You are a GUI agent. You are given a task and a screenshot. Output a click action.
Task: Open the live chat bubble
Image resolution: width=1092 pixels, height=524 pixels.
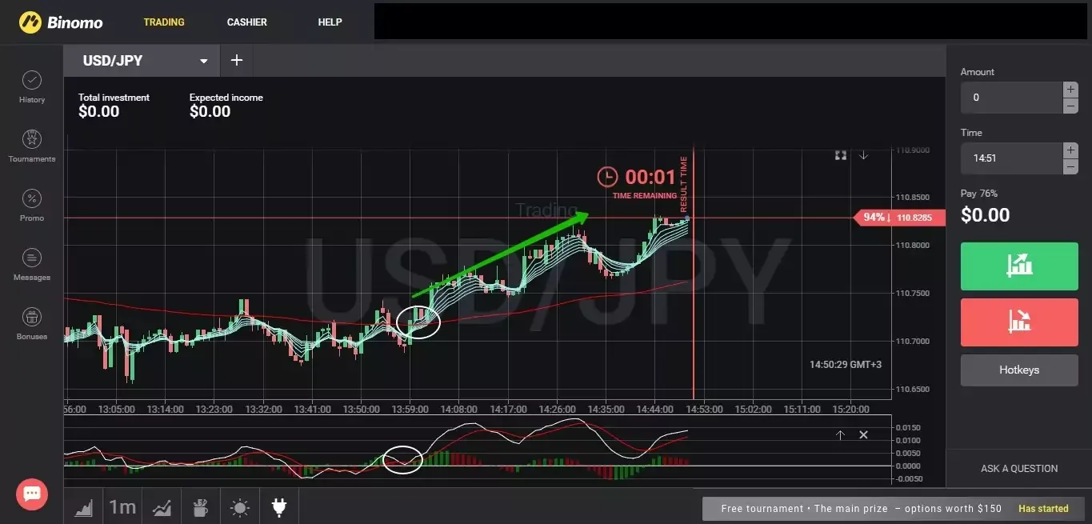[32, 494]
